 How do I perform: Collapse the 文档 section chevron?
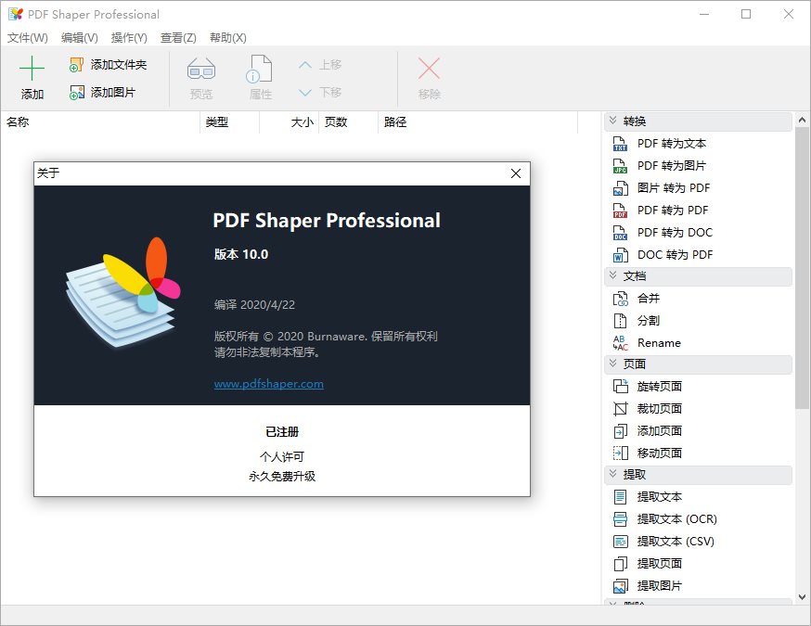coord(613,275)
